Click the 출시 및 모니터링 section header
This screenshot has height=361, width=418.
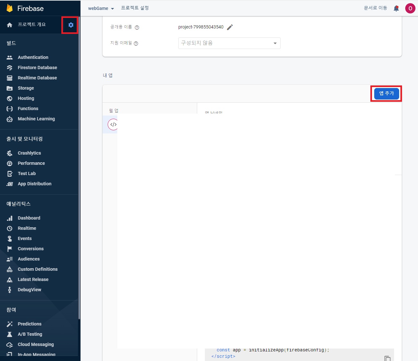point(25,139)
